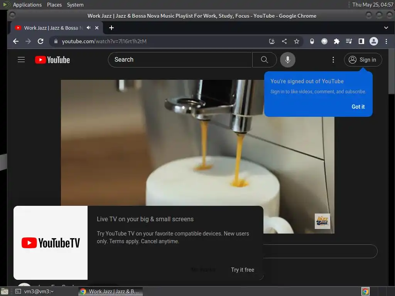Viewport: 395px width, 296px height.
Task: Click the Sign in button
Action: tap(363, 60)
